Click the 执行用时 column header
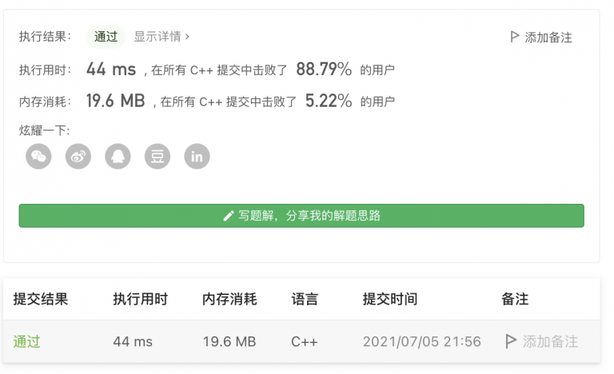614x374 pixels. tap(141, 299)
